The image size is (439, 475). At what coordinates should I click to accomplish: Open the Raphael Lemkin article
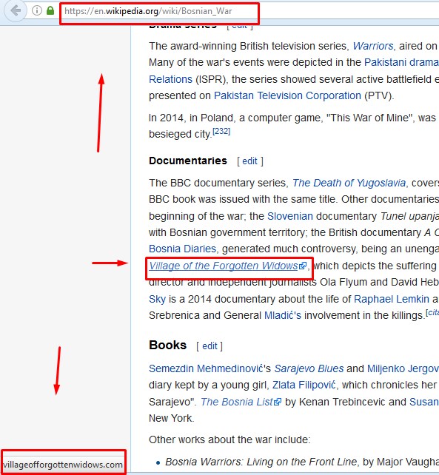392,300
